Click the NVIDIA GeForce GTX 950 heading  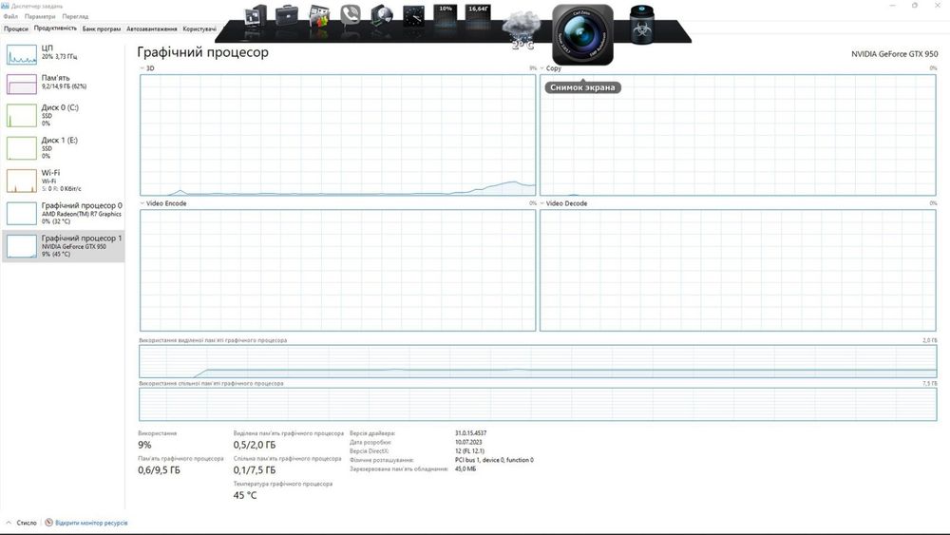tap(894, 54)
